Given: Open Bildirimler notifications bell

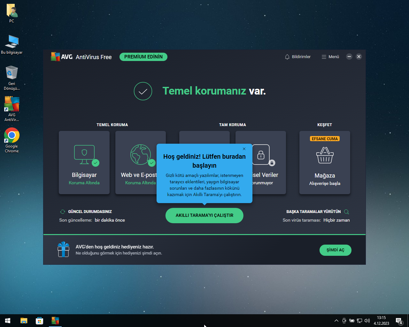Looking at the screenshot, I should (x=297, y=57).
